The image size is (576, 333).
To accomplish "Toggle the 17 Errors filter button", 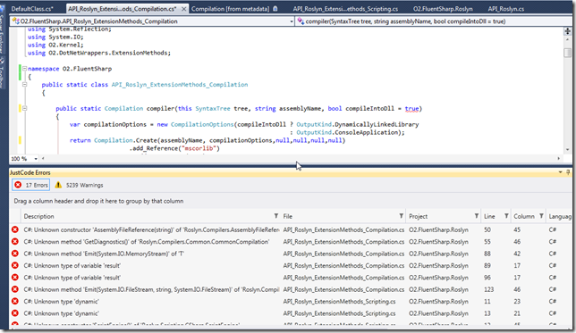I will [x=30, y=185].
